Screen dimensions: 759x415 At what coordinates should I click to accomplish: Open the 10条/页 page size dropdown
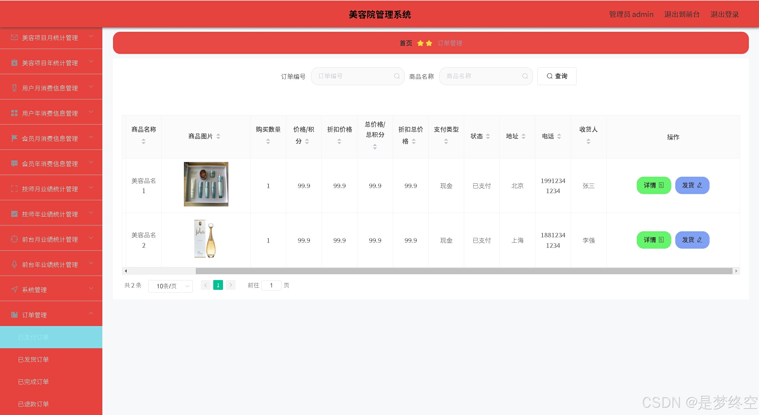pyautogui.click(x=170, y=286)
